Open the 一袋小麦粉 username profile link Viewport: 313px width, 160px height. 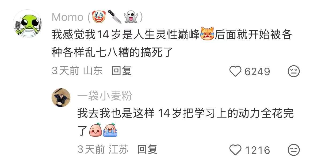pos(105,96)
